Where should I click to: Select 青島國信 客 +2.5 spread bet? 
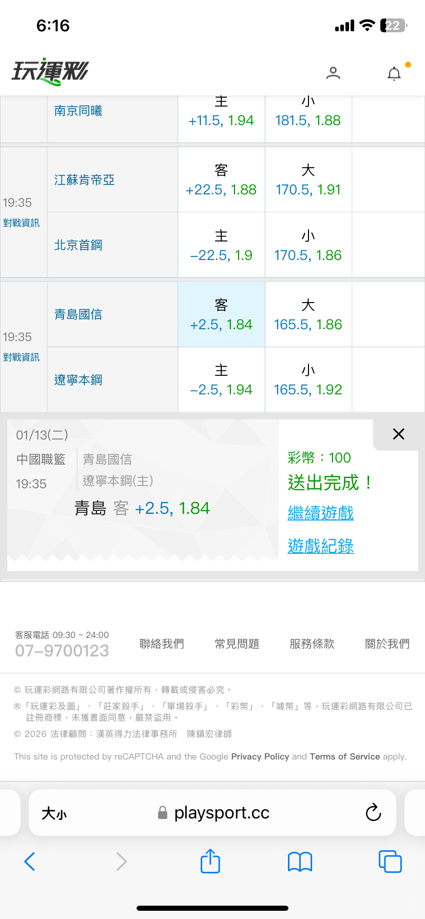click(221, 314)
